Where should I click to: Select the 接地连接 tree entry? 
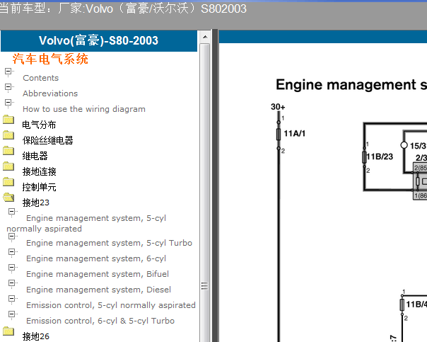click(x=39, y=171)
